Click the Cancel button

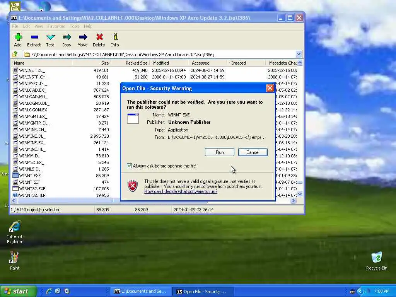point(253,152)
